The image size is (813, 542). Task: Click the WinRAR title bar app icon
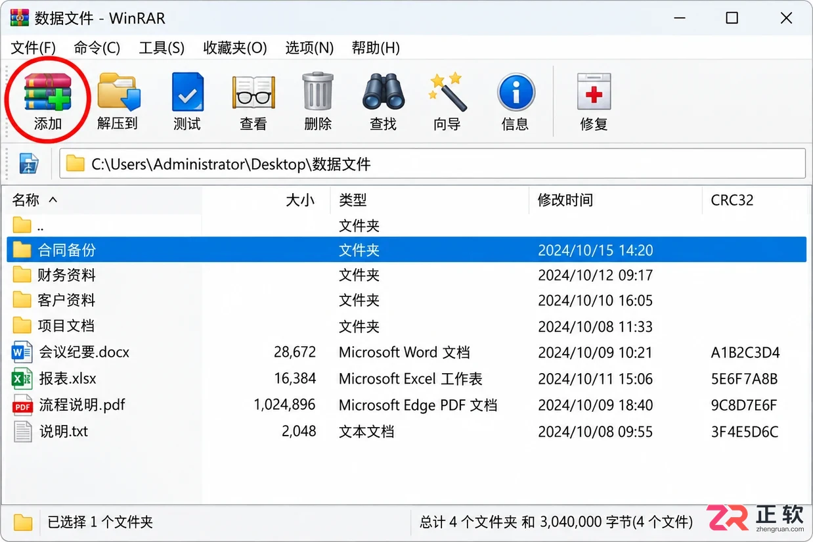(19, 18)
